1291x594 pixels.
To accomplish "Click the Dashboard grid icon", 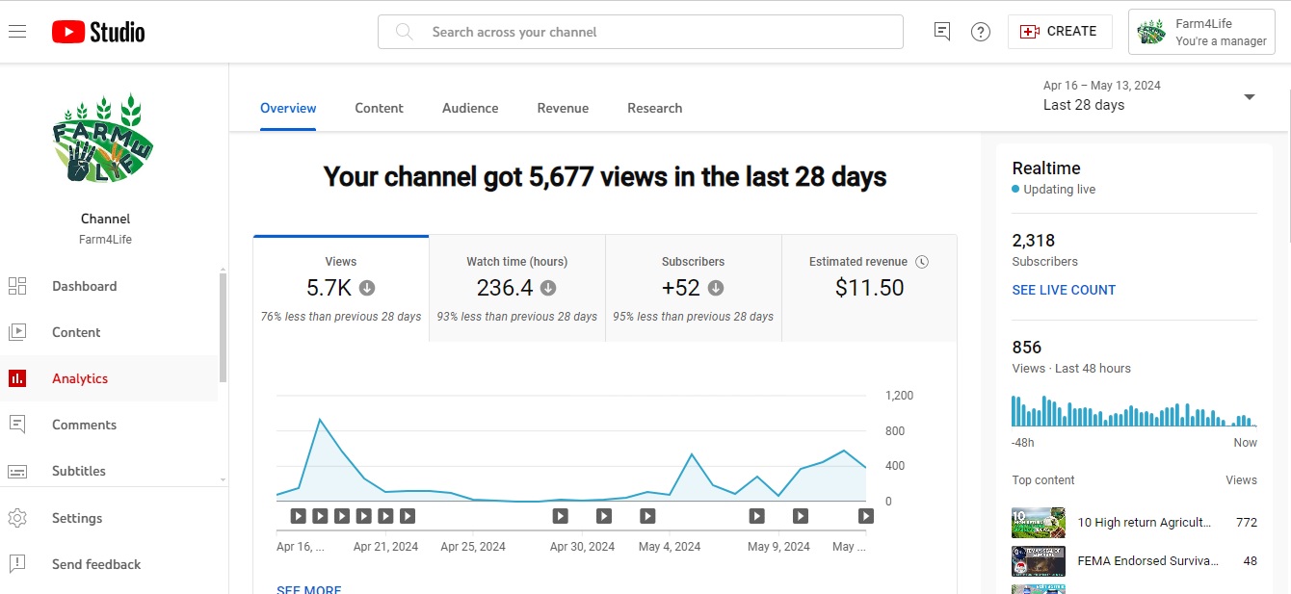I will pyautogui.click(x=17, y=286).
